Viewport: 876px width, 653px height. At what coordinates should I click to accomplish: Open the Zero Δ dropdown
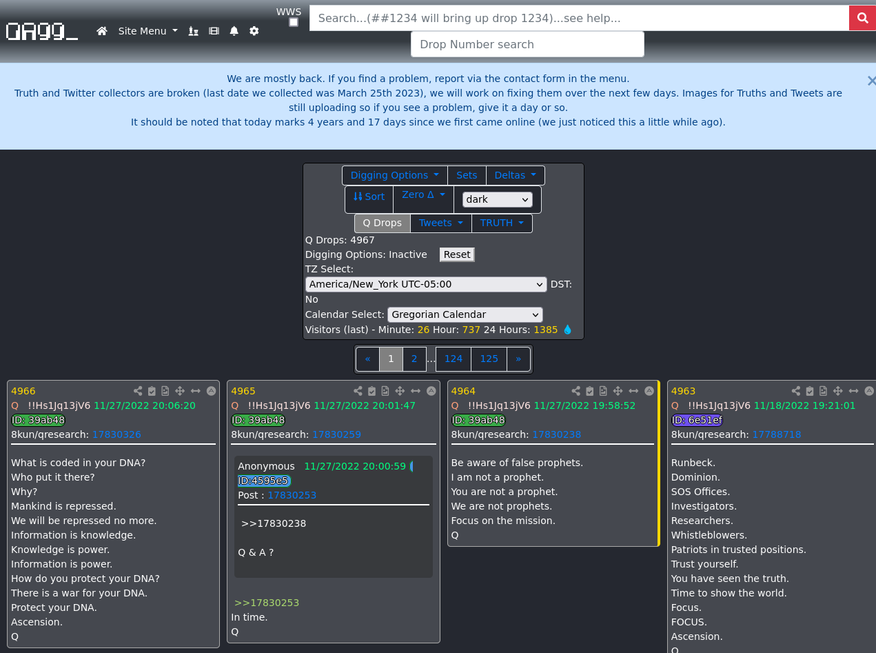pos(423,195)
